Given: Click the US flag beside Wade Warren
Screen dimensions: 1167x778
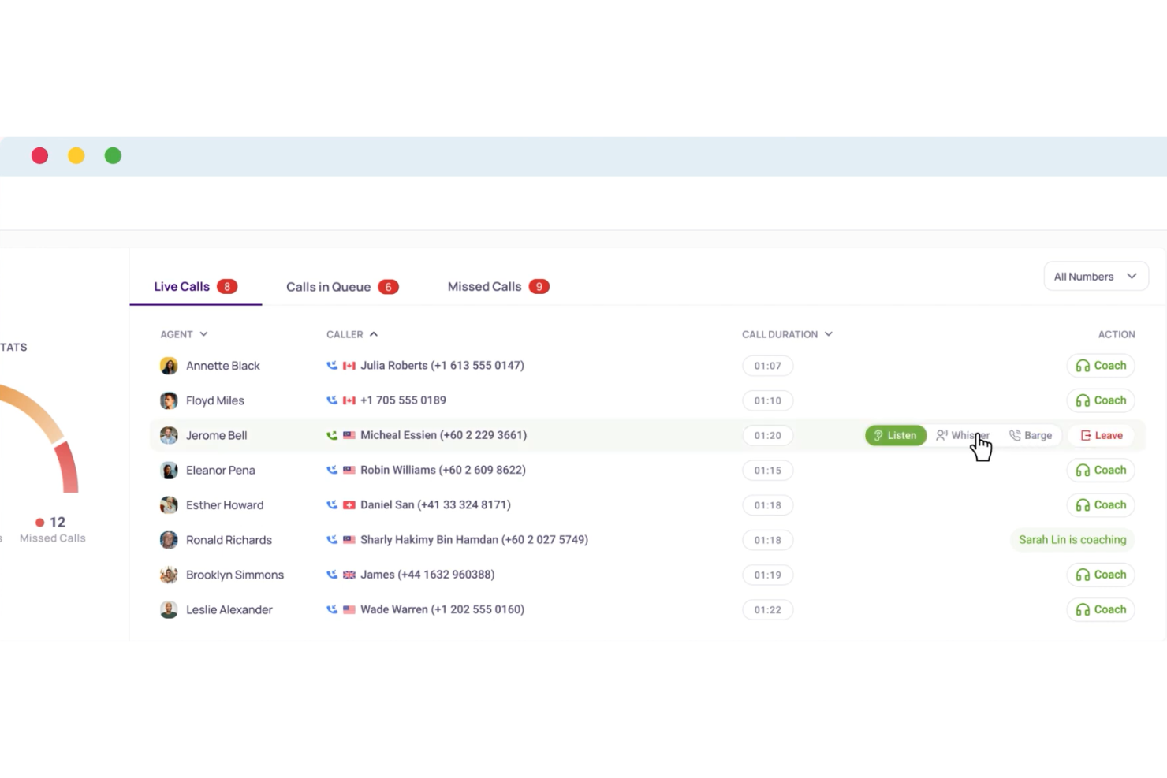Looking at the screenshot, I should (x=348, y=609).
